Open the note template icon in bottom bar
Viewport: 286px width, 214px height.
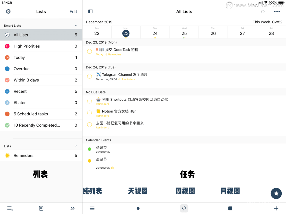pyautogui.click(x=41, y=208)
